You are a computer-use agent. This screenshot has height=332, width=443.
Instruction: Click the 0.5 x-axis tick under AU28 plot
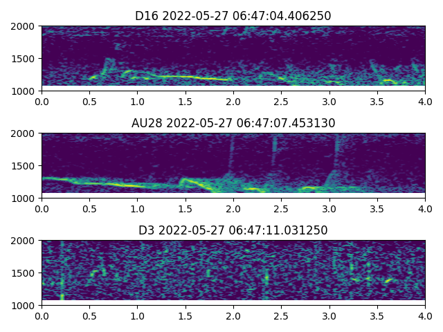[89, 208]
